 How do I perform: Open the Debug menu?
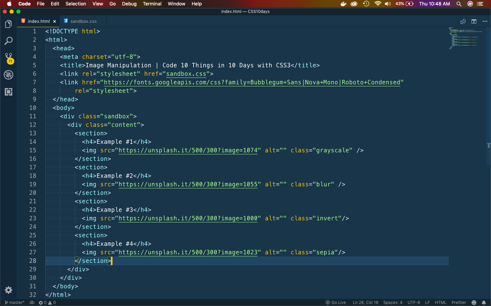click(129, 4)
